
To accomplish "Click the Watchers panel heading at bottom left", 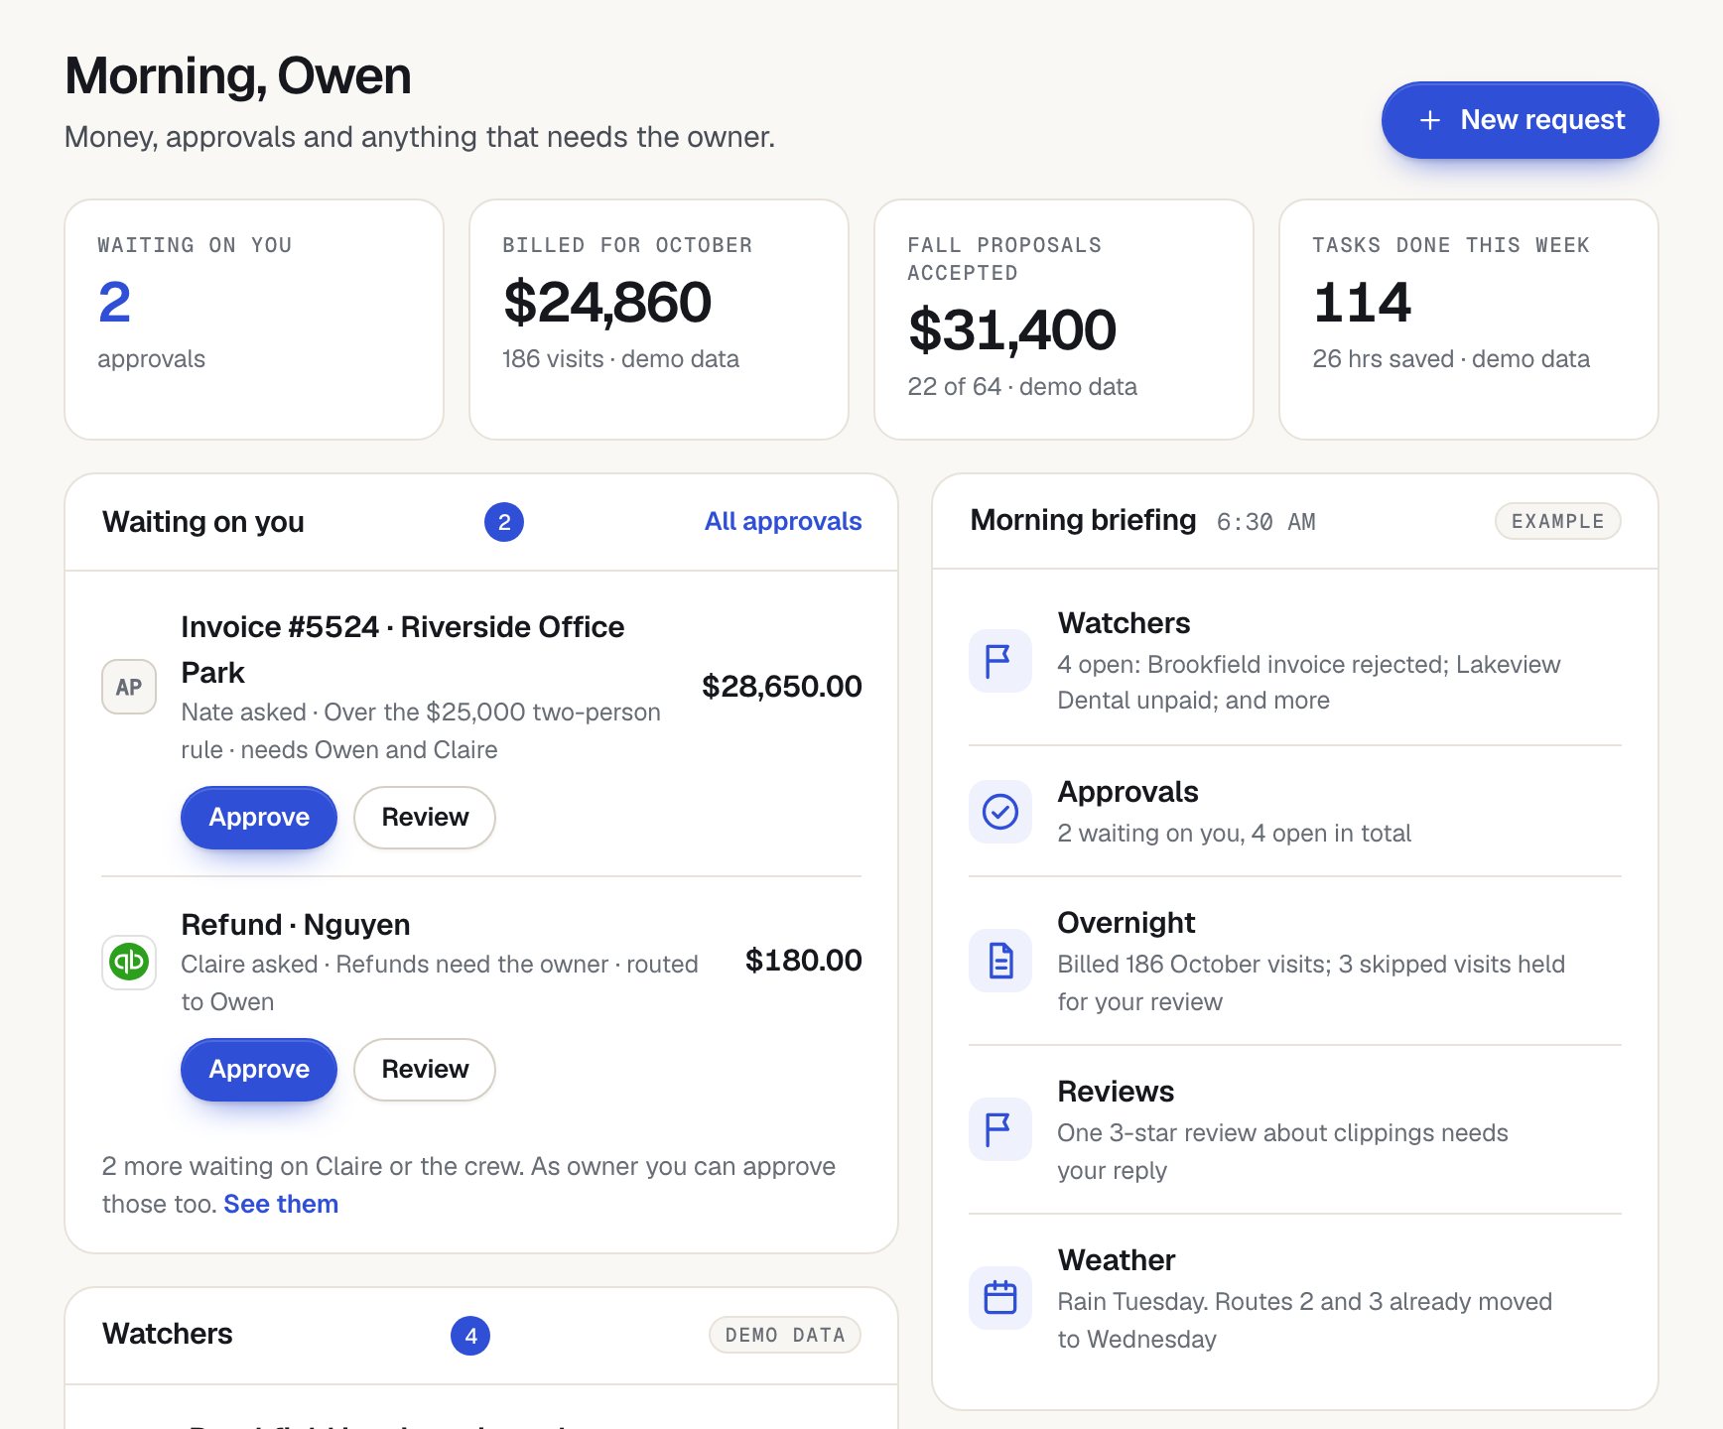I will pyautogui.click(x=168, y=1334).
